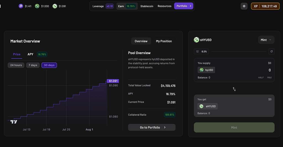Click the purple $1.411 token icon
The image size is (283, 147).
[21, 6]
